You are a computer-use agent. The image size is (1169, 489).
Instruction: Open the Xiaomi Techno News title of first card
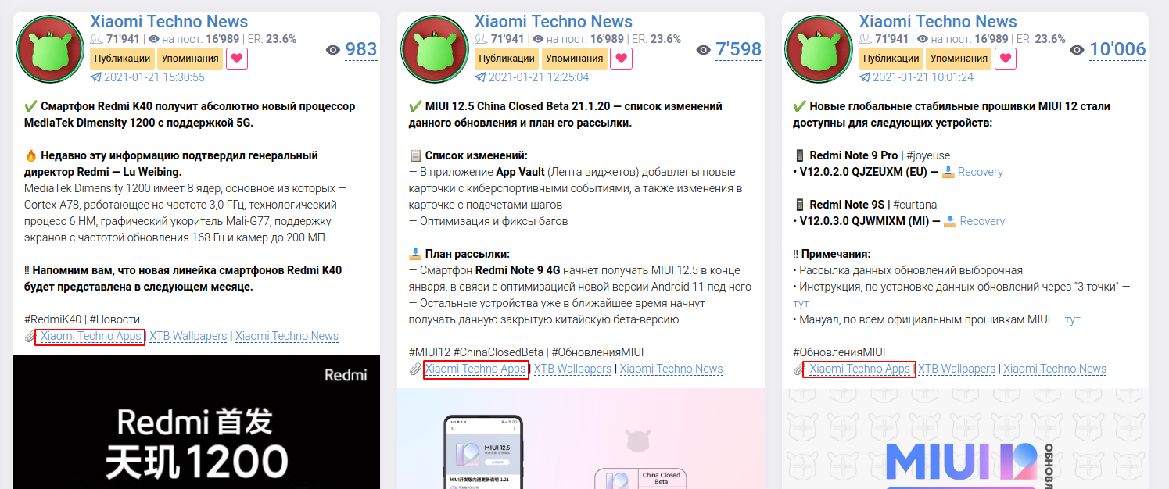169,22
